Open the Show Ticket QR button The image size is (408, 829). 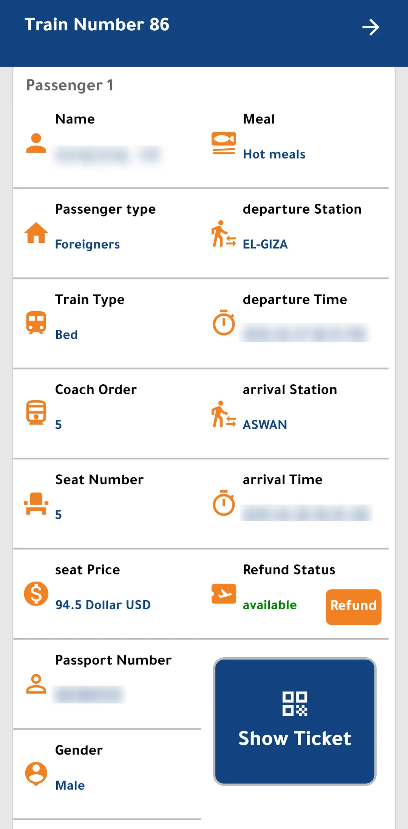tap(295, 721)
